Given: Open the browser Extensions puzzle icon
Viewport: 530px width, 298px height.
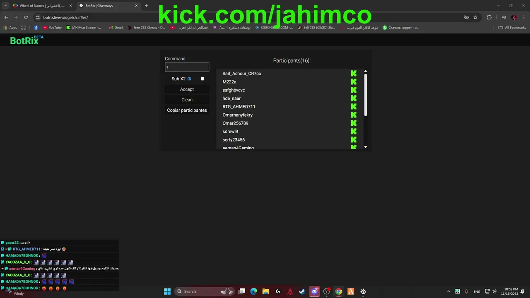Looking at the screenshot, I should pyautogui.click(x=489, y=17).
